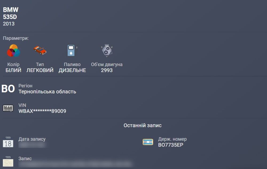Click the Тернопільська область region text
267x169 pixels.
pos(47,92)
